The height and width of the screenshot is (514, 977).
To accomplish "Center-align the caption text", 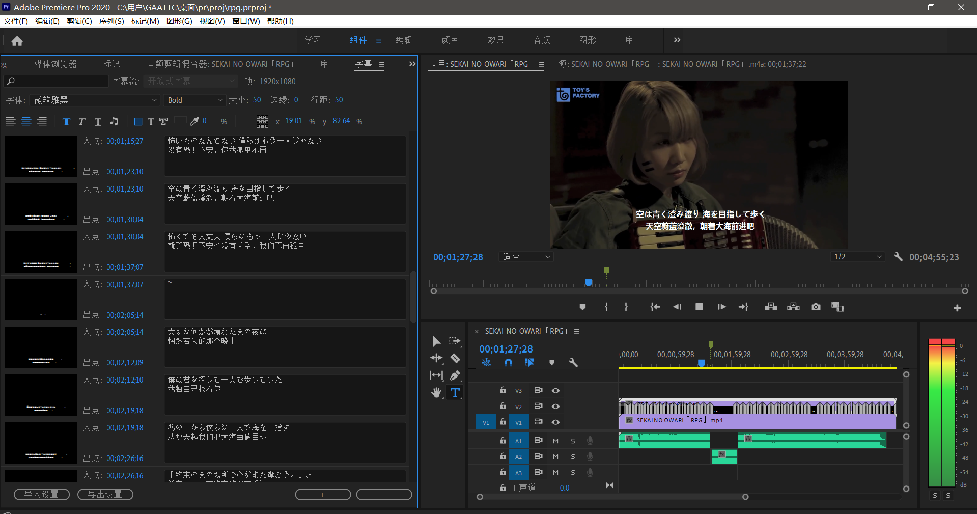I will pyautogui.click(x=26, y=121).
